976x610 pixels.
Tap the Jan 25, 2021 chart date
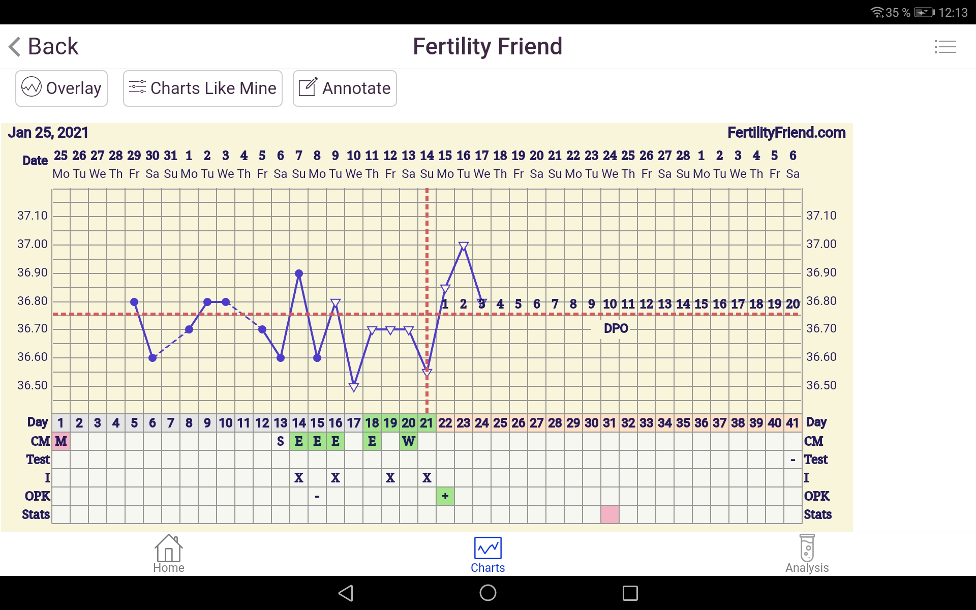click(x=48, y=133)
